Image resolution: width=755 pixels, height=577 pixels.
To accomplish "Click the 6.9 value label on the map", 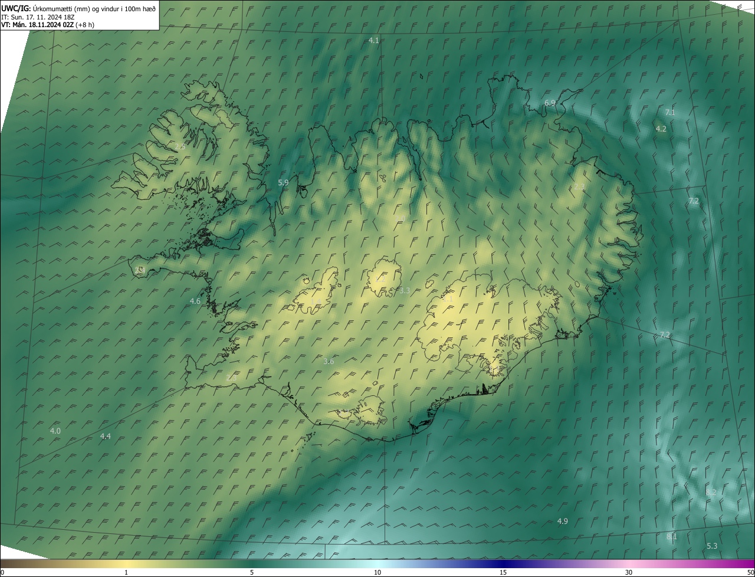I will (550, 103).
